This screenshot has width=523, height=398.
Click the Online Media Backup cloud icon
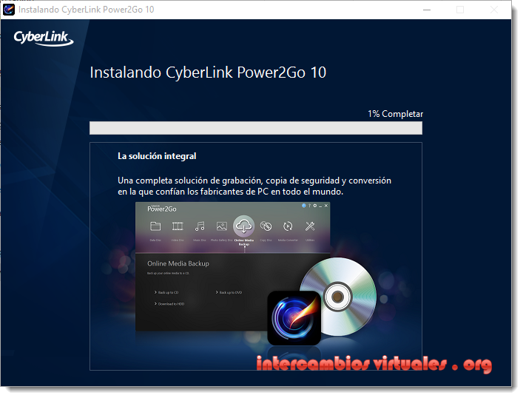pyautogui.click(x=244, y=226)
